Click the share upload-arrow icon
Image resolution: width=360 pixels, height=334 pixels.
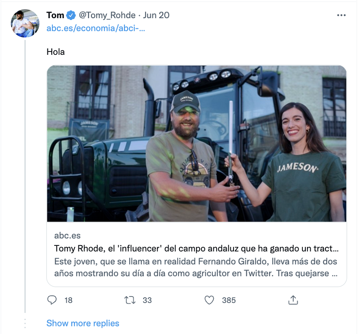(x=293, y=300)
